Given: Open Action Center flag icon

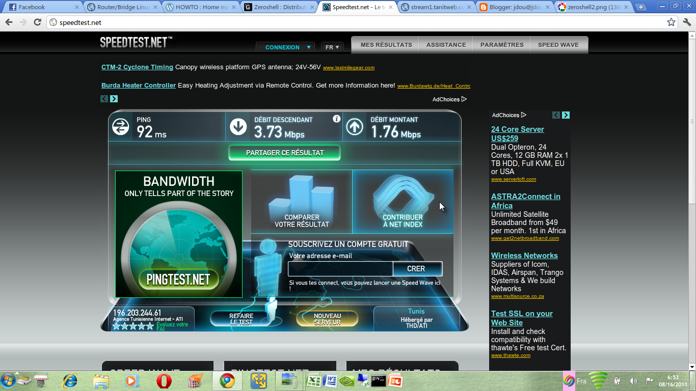Looking at the screenshot, I should (649, 381).
